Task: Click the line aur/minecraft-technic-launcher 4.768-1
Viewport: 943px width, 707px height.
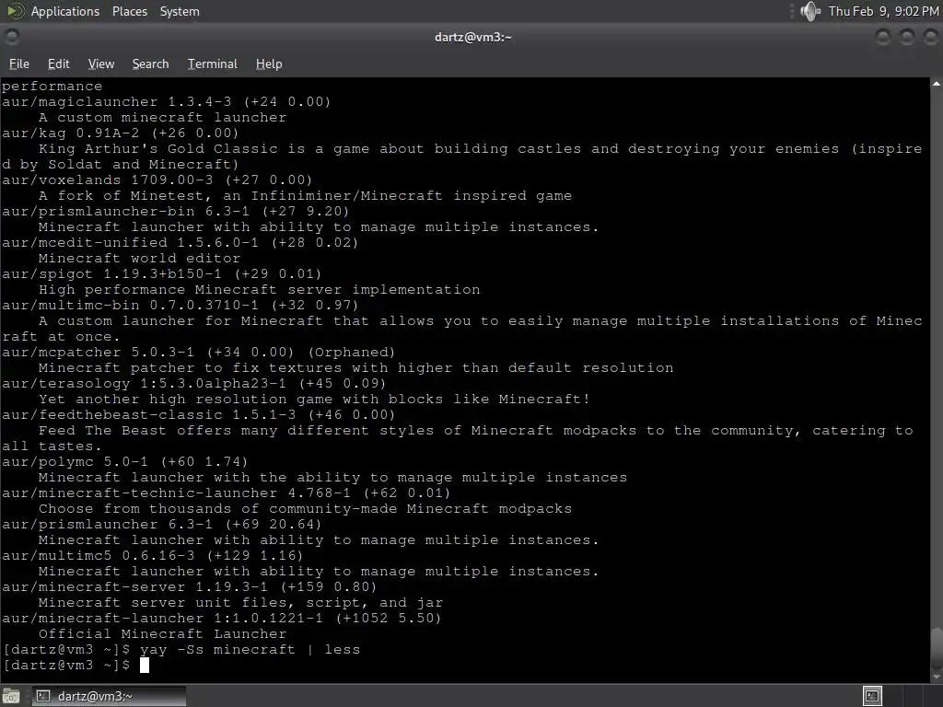Action: (227, 493)
